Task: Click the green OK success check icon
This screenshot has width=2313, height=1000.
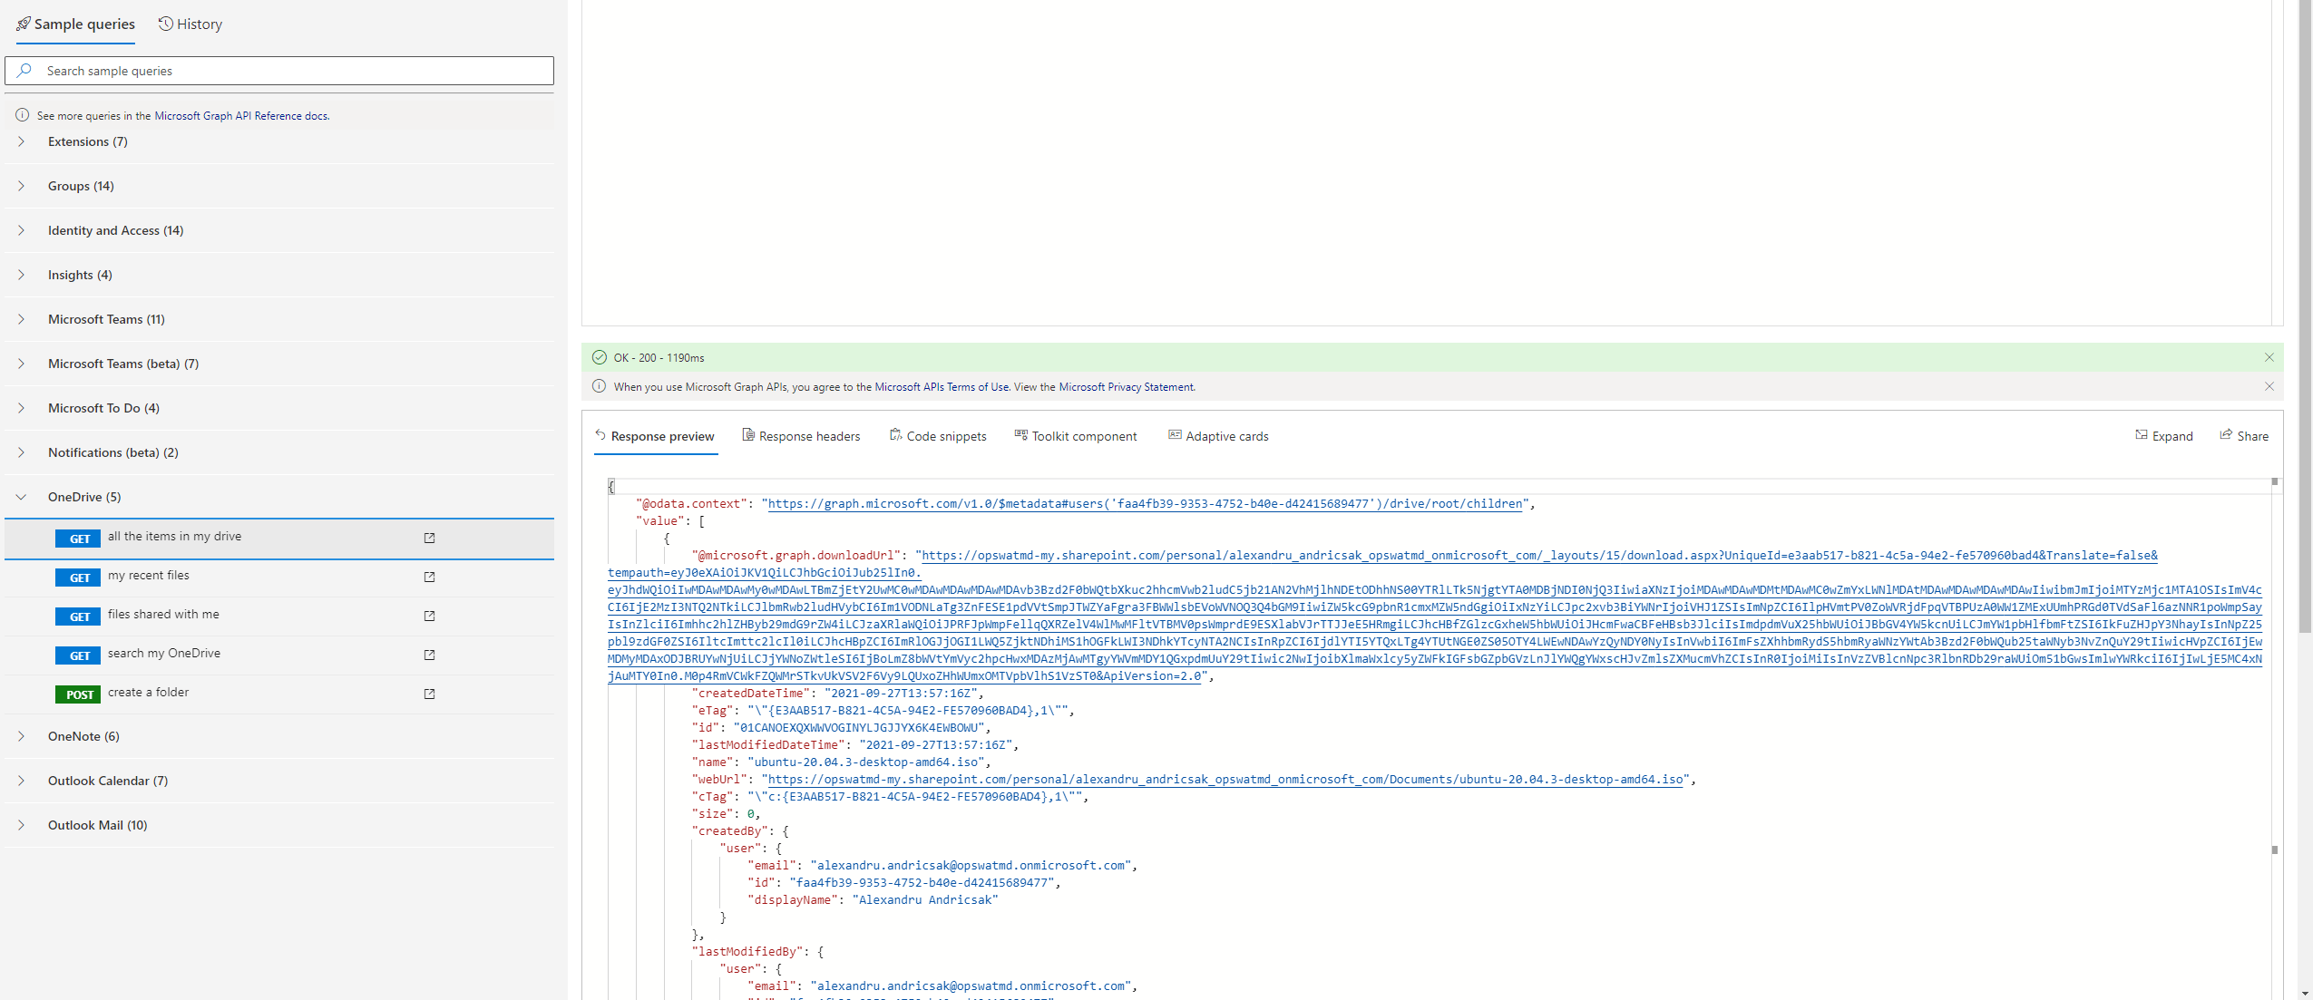Action: [600, 357]
